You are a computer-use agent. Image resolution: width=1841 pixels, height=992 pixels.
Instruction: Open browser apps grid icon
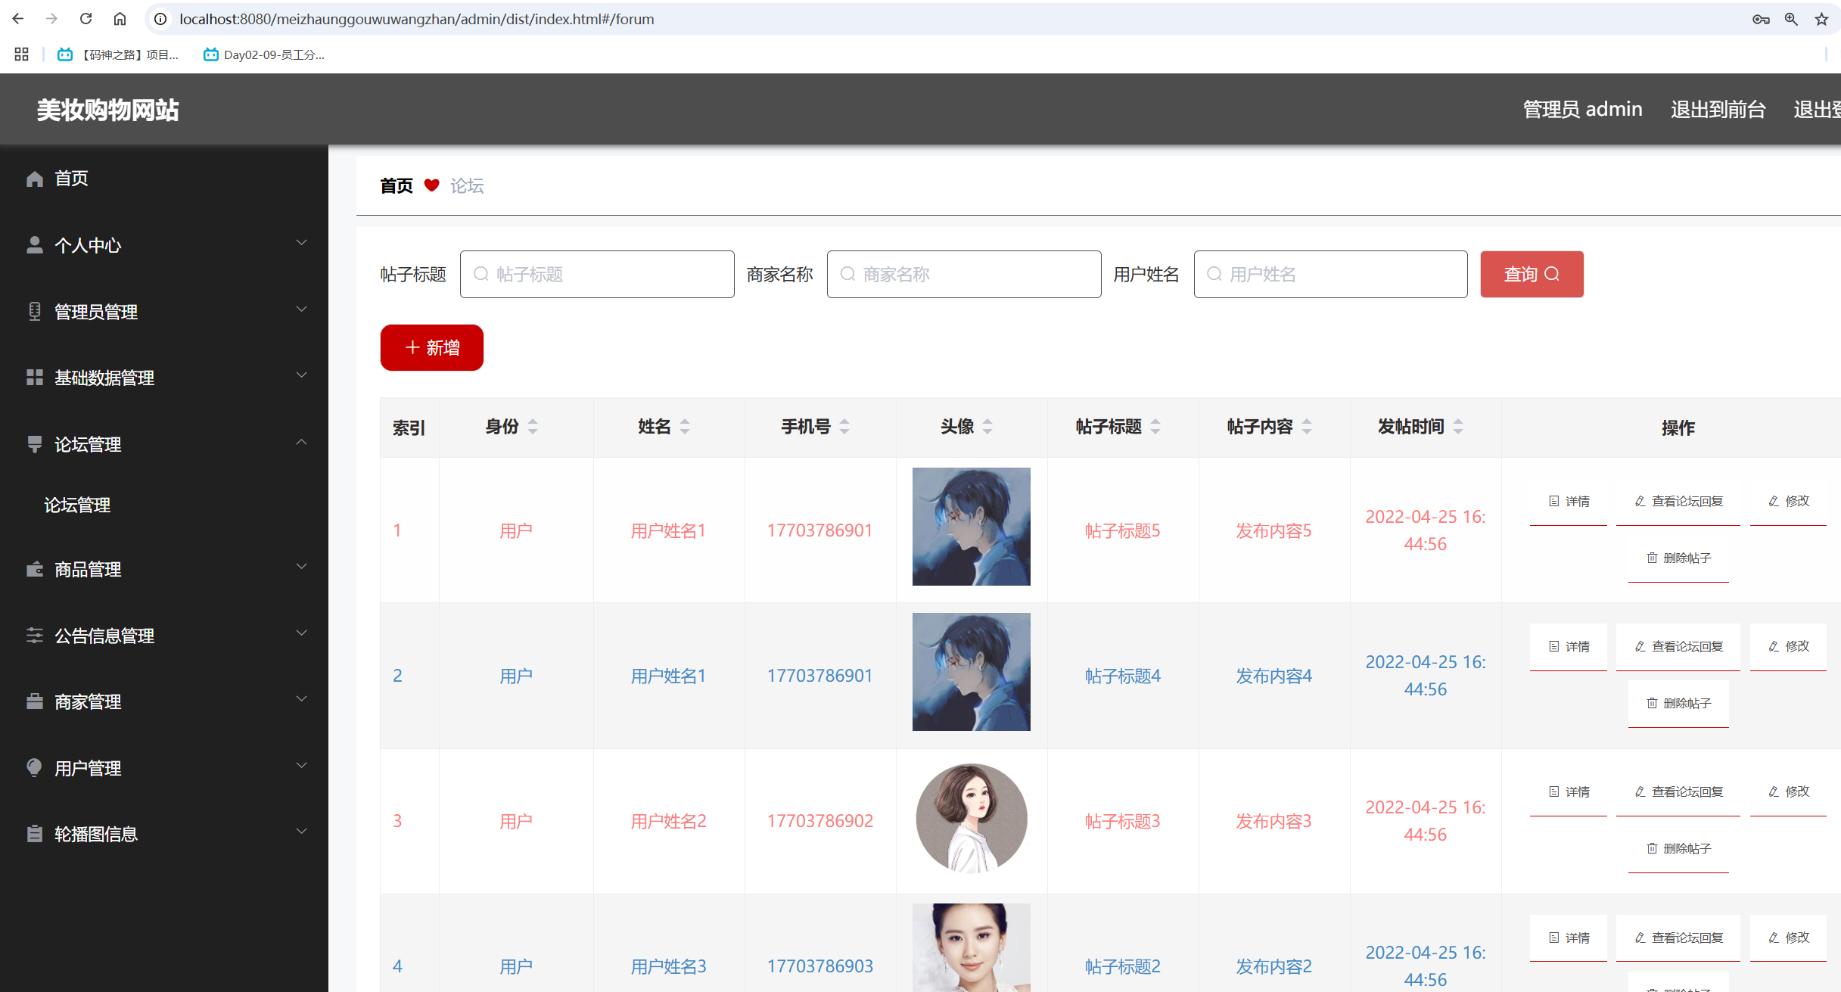tap(21, 54)
